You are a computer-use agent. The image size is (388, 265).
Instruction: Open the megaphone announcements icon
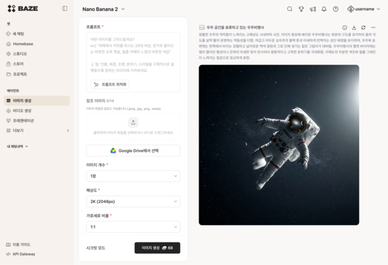[312, 9]
